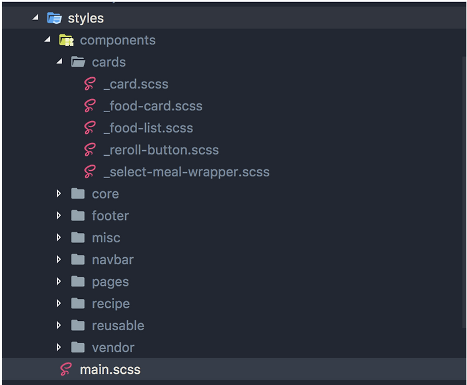Image resolution: width=467 pixels, height=385 pixels.
Task: Click the yellow components folder icon
Action: tap(66, 40)
